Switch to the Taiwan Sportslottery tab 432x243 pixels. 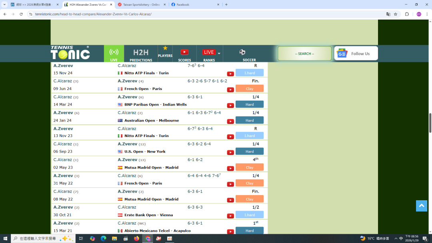click(142, 5)
